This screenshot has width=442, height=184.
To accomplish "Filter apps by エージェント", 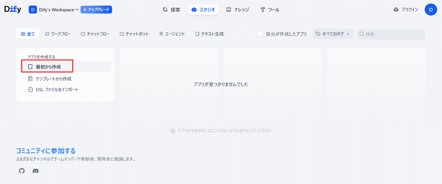I will (172, 34).
